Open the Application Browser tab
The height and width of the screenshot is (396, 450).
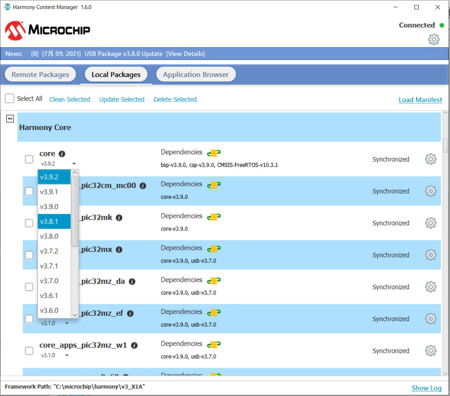click(x=196, y=74)
